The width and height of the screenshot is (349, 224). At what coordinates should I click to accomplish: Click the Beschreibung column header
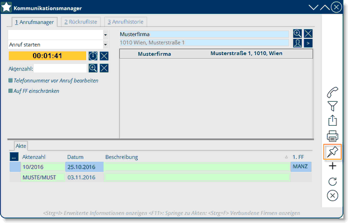[x=122, y=157]
